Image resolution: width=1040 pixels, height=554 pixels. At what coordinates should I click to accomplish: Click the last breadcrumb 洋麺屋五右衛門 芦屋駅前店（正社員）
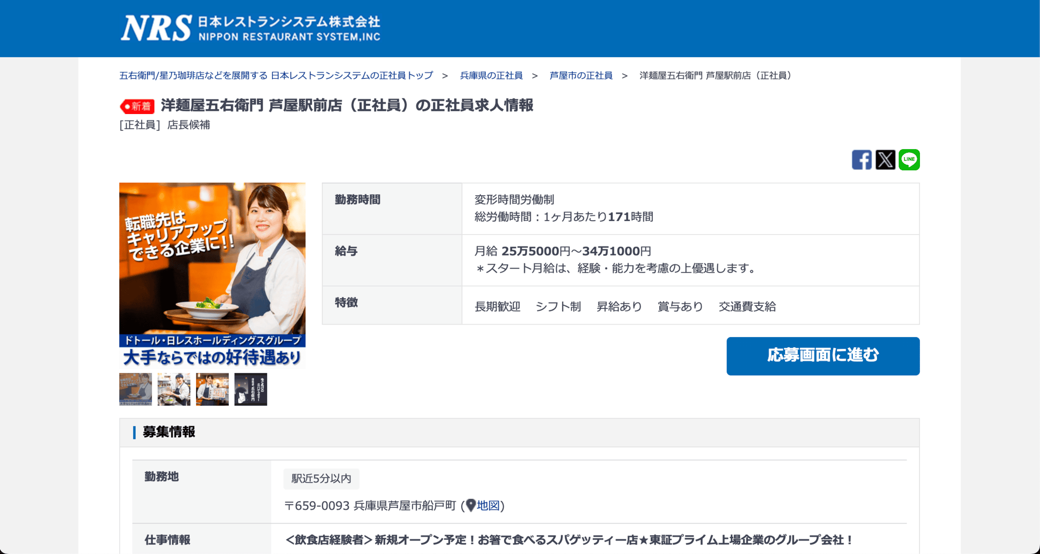pos(717,75)
